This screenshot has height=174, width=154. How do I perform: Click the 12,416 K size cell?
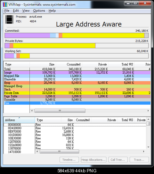pos(68,128)
